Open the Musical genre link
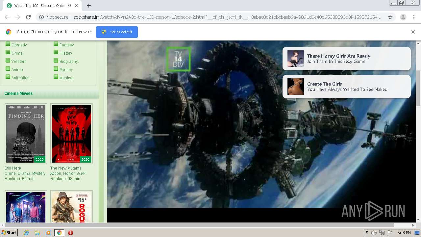The width and height of the screenshot is (421, 237). point(66,78)
